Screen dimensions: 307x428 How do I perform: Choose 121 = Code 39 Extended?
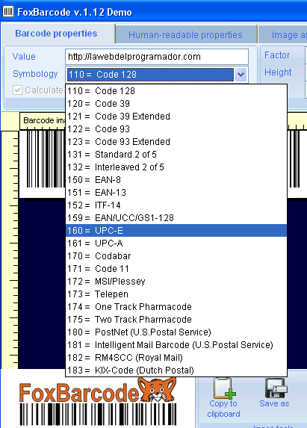(176, 117)
